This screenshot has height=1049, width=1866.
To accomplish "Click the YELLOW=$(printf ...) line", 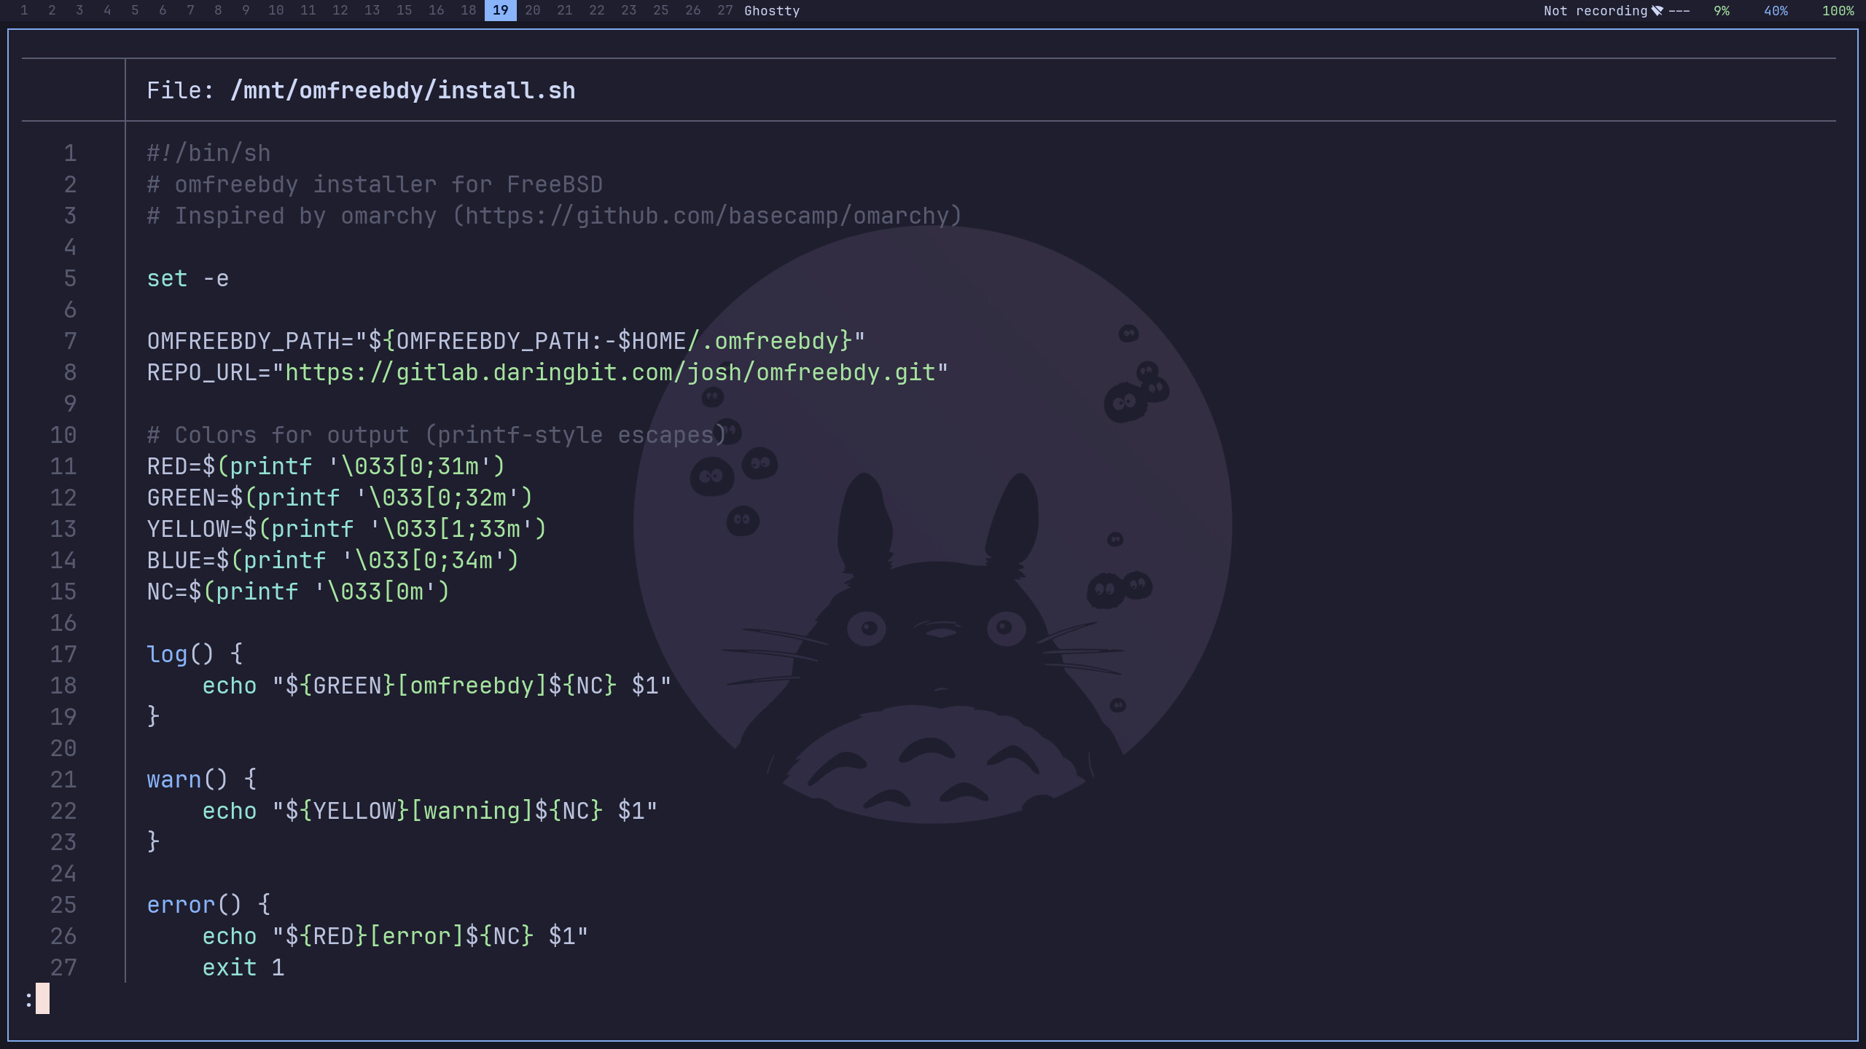I will point(346,529).
